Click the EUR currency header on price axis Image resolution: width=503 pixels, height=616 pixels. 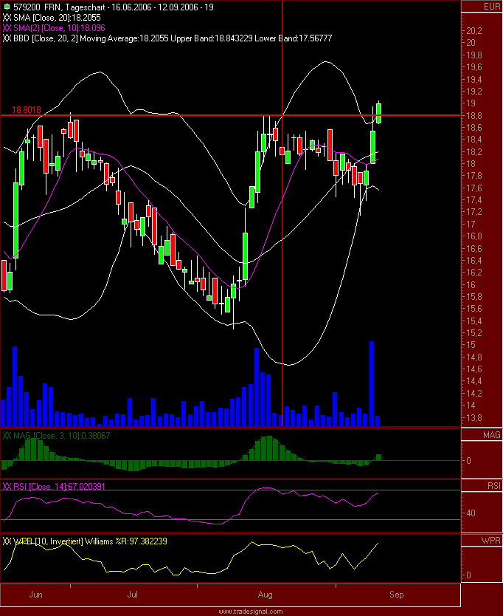pos(492,7)
